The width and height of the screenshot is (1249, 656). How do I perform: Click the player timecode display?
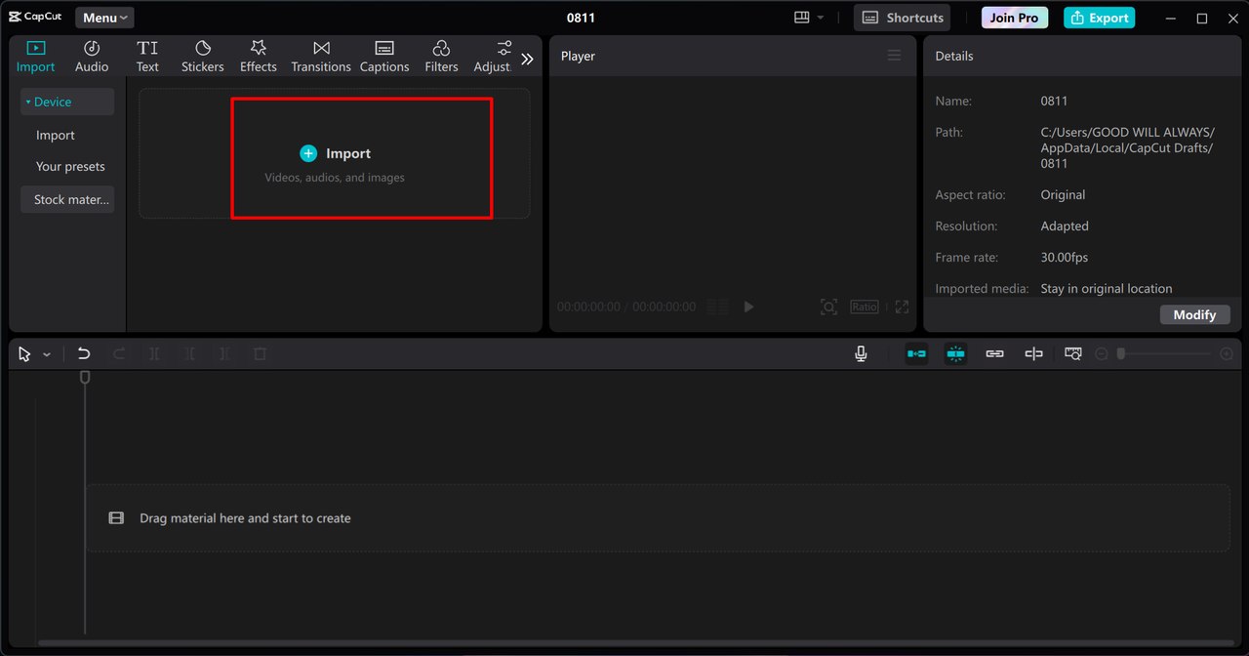click(626, 307)
